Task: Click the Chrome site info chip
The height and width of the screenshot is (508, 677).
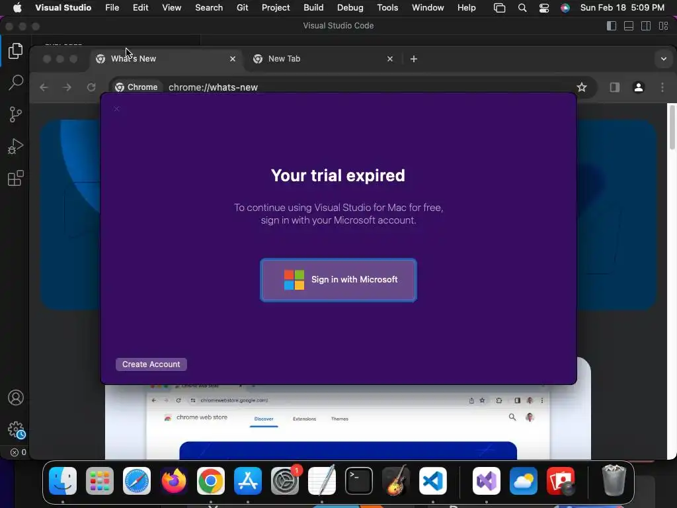Action: pyautogui.click(x=136, y=87)
